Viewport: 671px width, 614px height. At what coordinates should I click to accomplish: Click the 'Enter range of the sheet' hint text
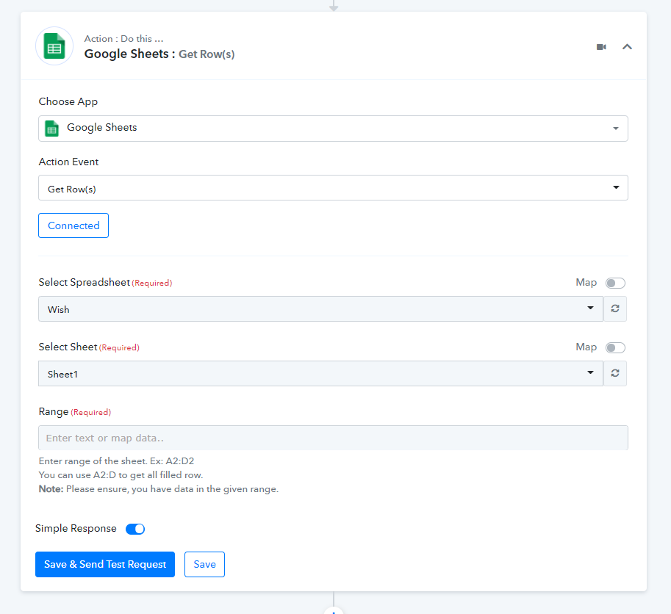click(116, 461)
